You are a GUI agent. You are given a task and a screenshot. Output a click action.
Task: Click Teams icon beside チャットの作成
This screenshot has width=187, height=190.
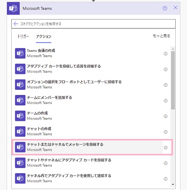(x=20, y=132)
